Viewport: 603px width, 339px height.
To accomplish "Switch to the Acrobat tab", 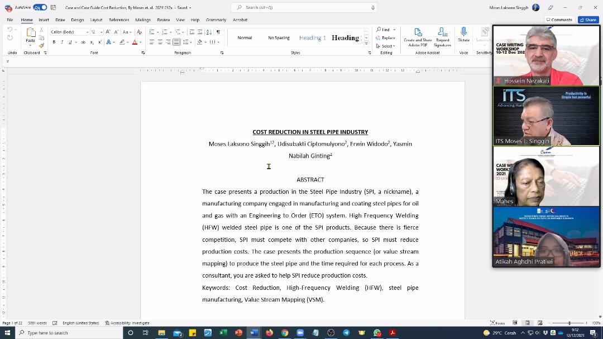I will coord(240,20).
